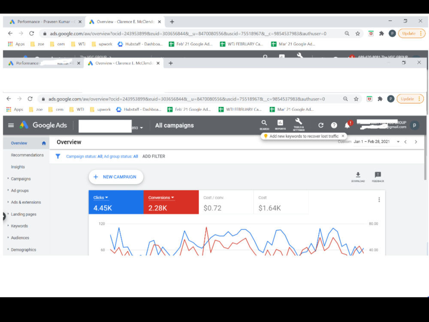Open Extensions puzzle icon in front window
Screen dimensions: 429x322
[x=380, y=99]
